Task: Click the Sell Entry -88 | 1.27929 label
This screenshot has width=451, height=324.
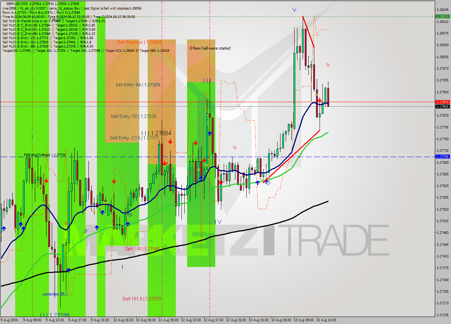Action: coord(138,85)
